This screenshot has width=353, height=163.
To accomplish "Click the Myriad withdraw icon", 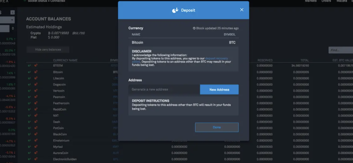I will (36, 147).
